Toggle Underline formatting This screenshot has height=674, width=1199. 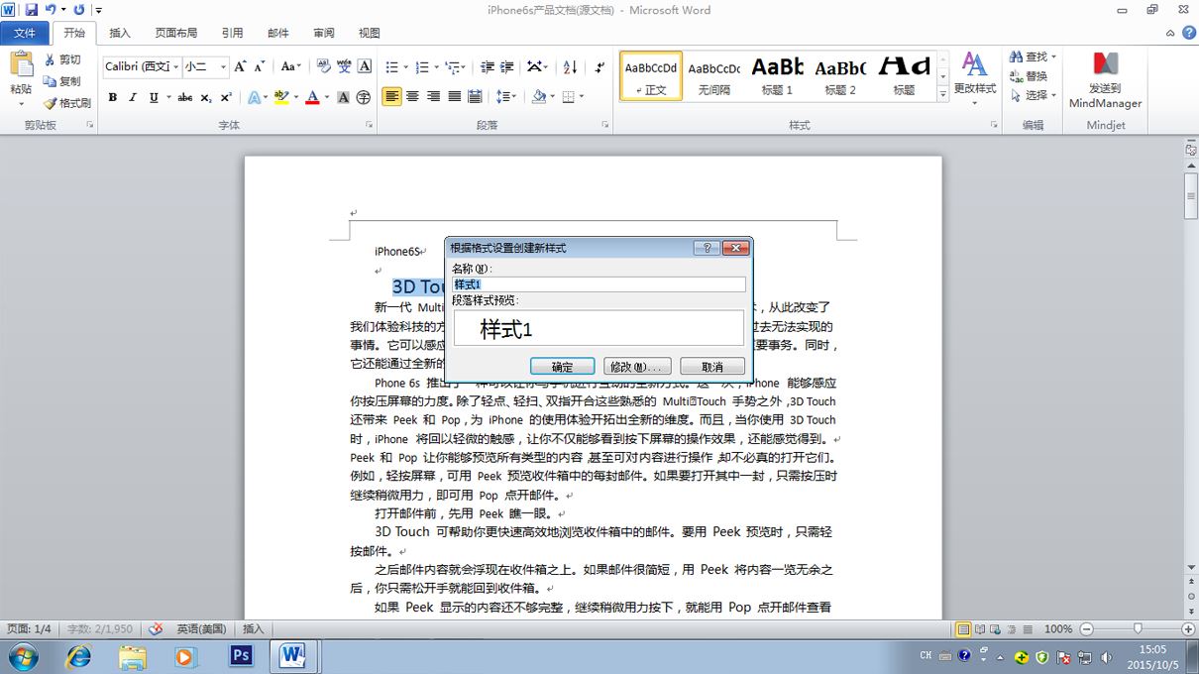154,97
